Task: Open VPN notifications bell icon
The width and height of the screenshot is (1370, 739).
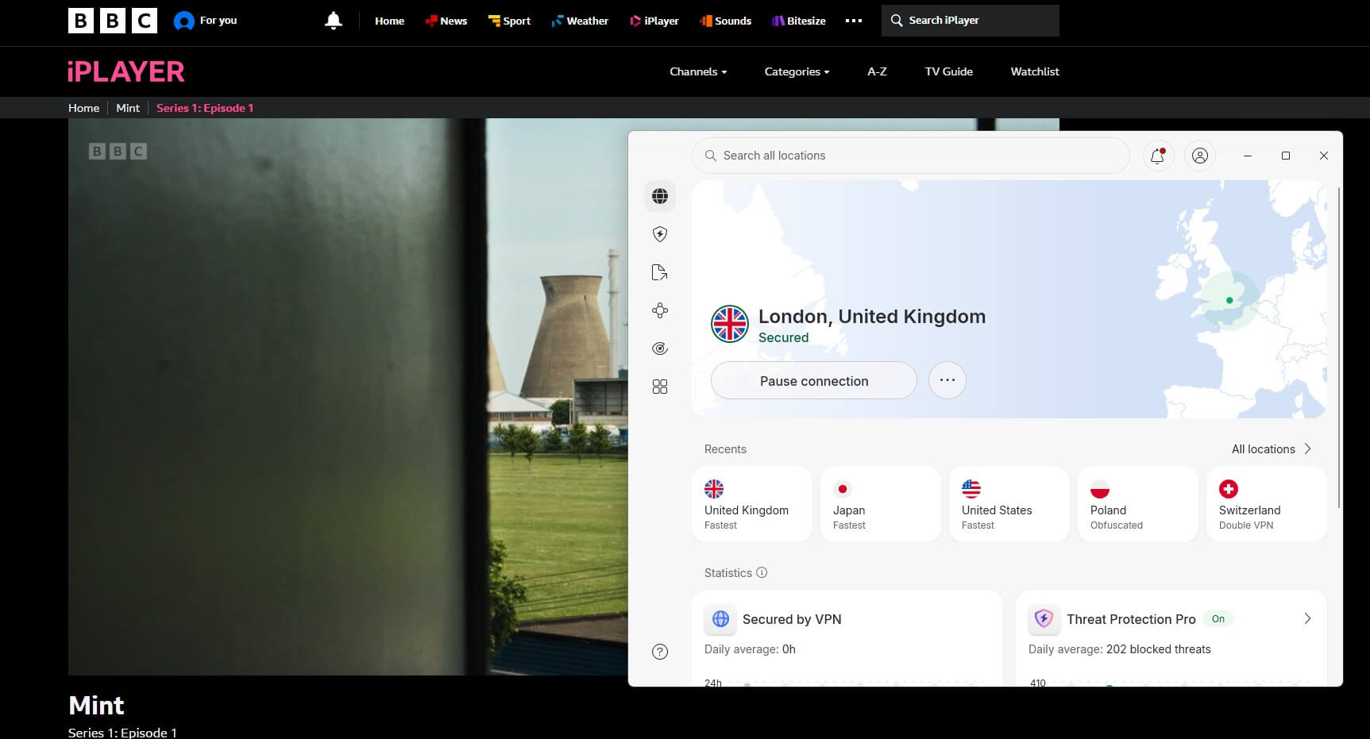Action: click(x=1158, y=156)
